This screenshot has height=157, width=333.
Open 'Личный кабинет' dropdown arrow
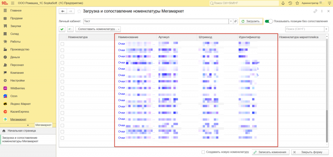[x=231, y=21]
